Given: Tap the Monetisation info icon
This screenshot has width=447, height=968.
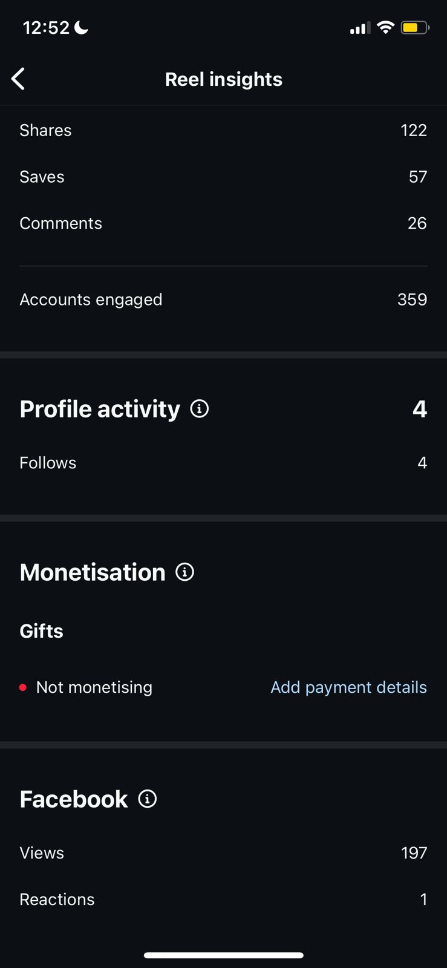Looking at the screenshot, I should point(184,572).
